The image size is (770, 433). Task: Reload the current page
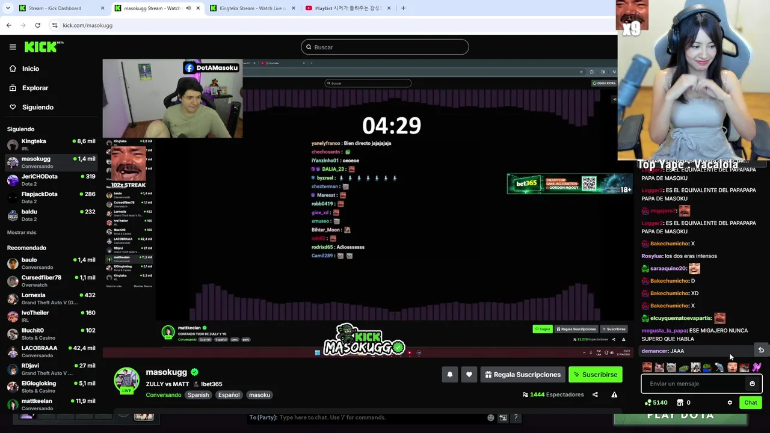tap(37, 25)
